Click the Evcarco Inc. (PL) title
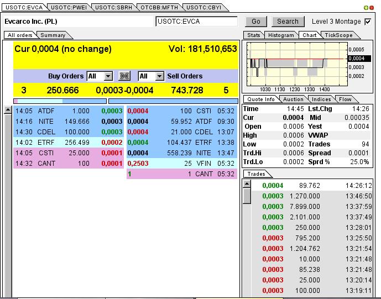The height and width of the screenshot is (299, 381). (31, 22)
